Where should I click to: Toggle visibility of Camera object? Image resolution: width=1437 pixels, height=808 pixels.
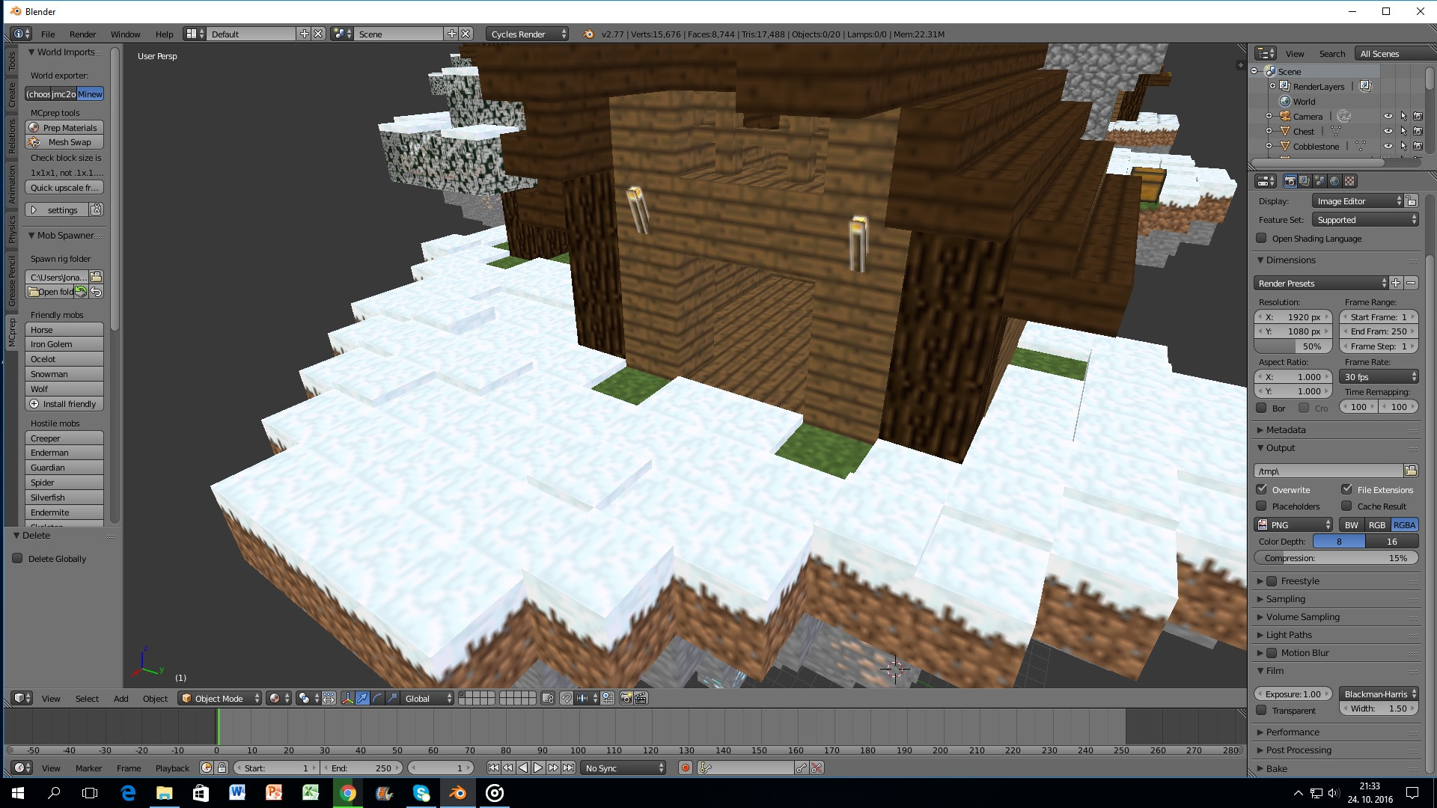click(1388, 115)
